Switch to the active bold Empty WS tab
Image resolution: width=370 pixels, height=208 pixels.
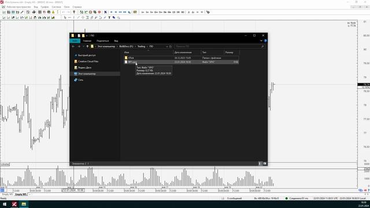pos(21,194)
